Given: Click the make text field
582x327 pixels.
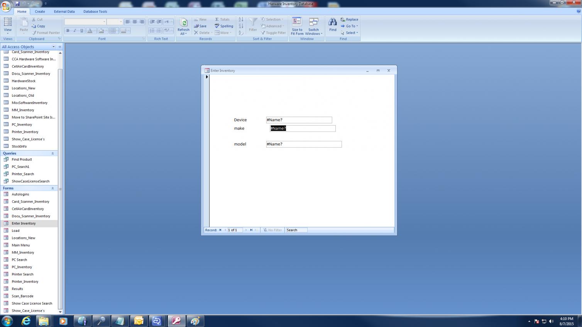Looking at the screenshot, I should [303, 129].
